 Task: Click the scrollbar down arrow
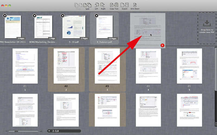point(216,125)
